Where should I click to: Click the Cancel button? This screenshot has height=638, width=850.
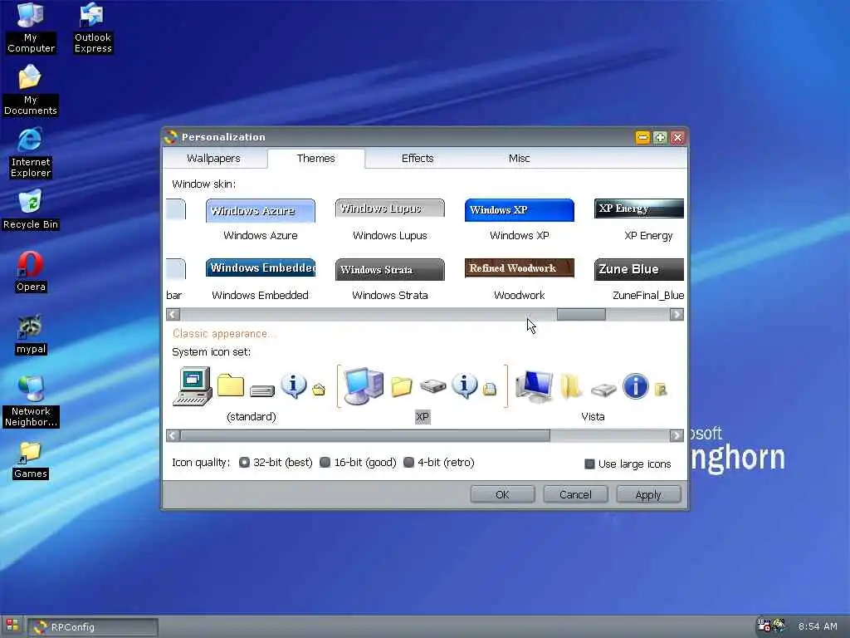click(575, 494)
